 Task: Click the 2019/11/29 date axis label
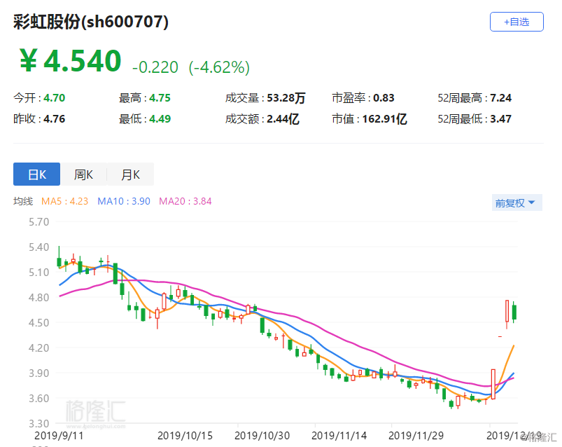[x=416, y=436]
